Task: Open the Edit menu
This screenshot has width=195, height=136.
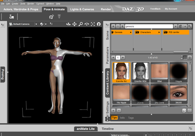Action: point(8,4)
